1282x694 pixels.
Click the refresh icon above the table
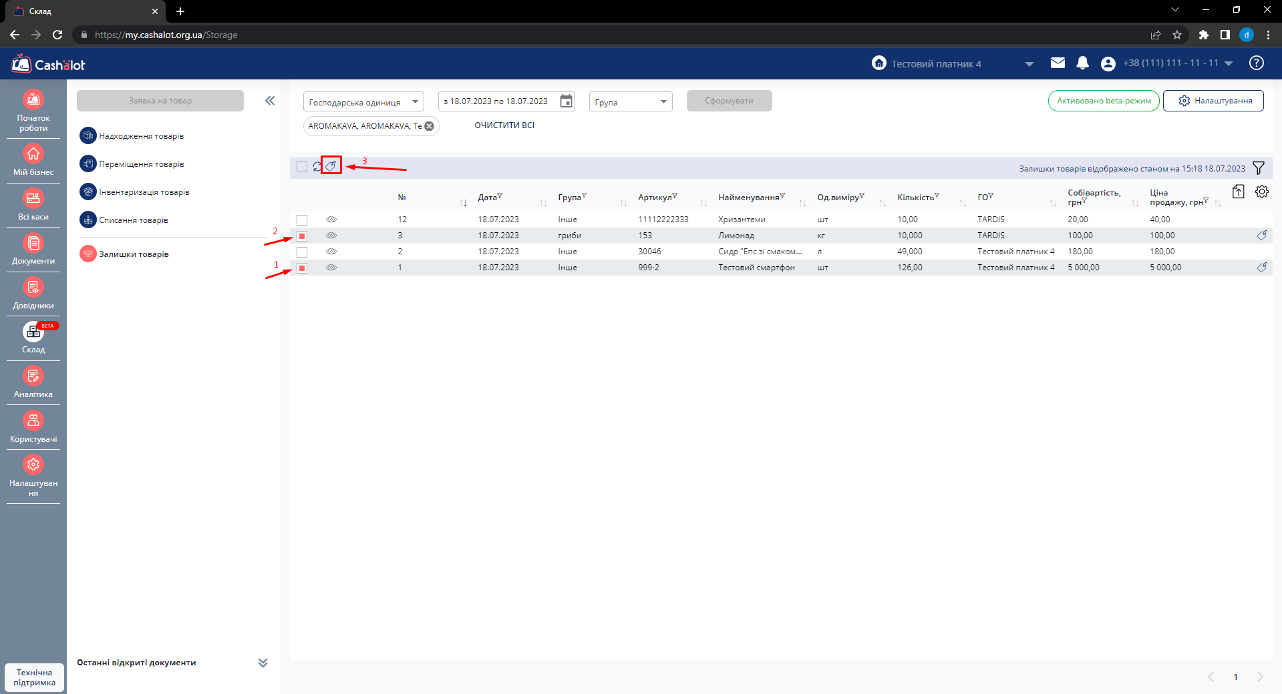tap(317, 166)
